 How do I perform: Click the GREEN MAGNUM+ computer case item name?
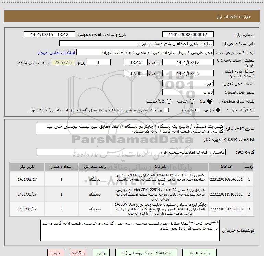click(x=160, y=179)
